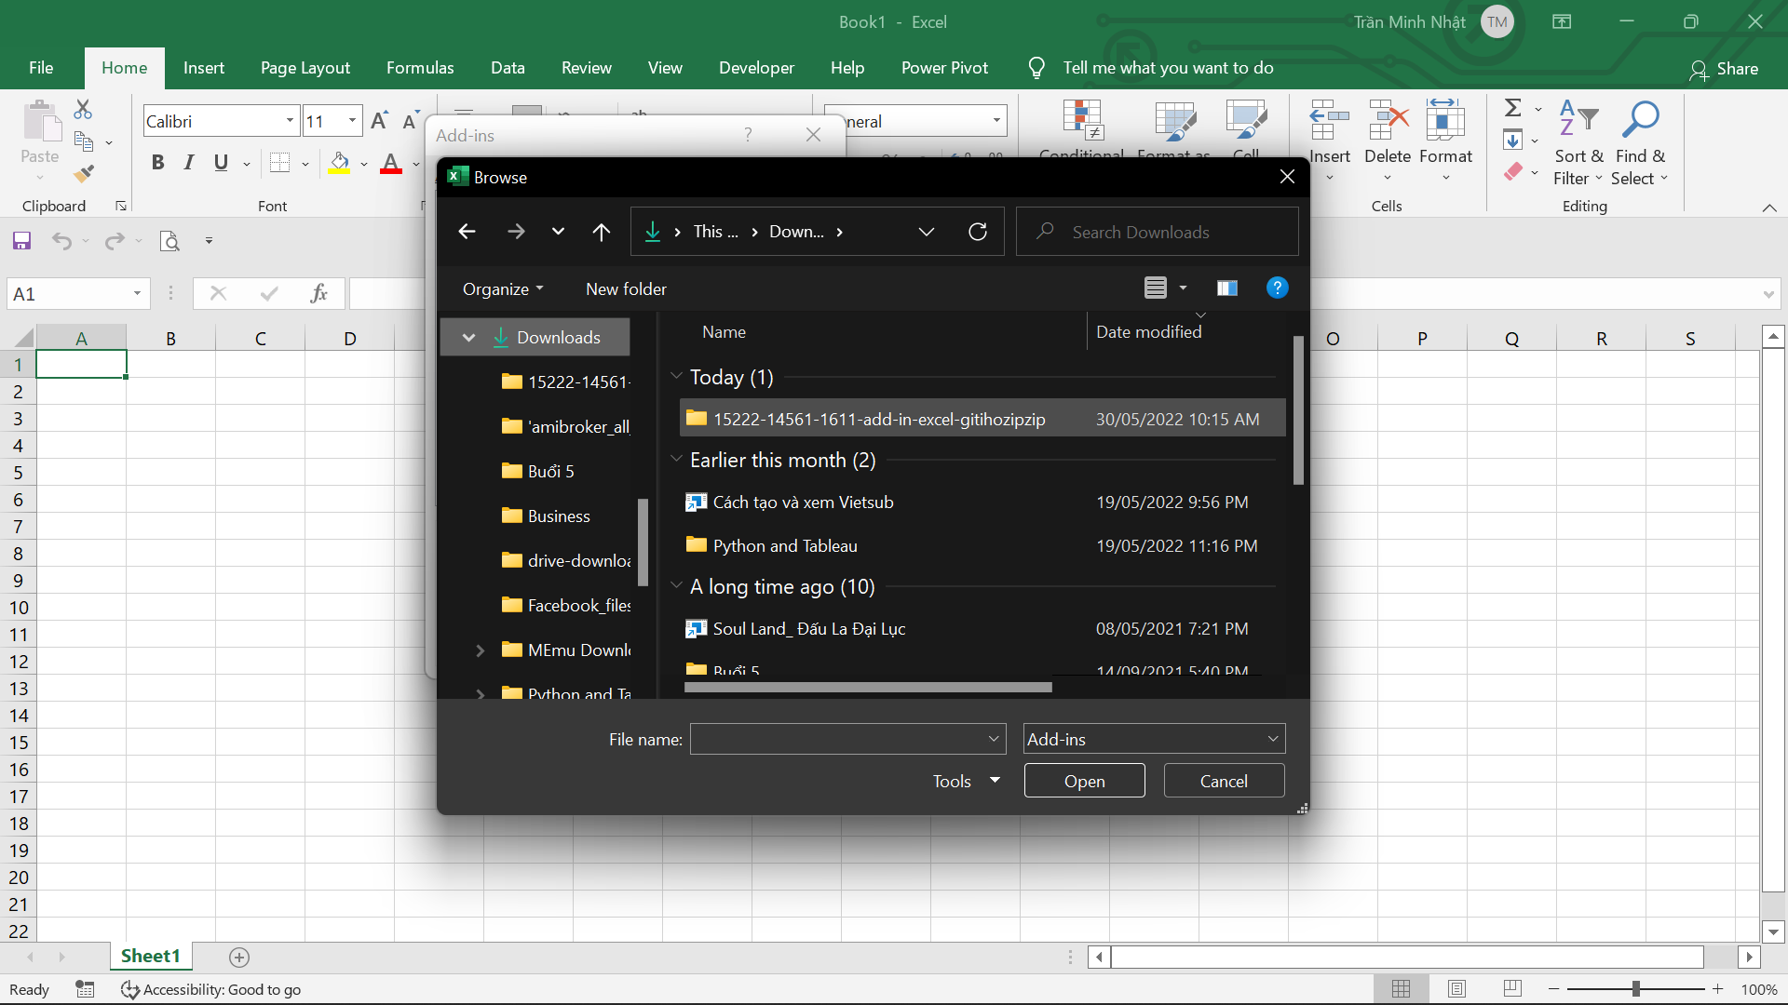Go back in Browse dialog
1788x1005 pixels.
pos(467,232)
